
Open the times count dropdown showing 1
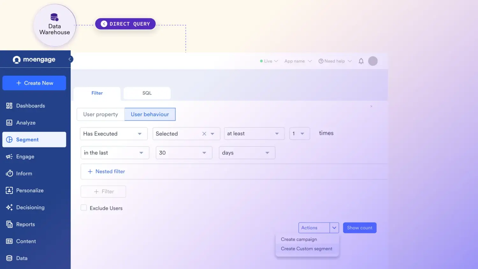pyautogui.click(x=300, y=134)
